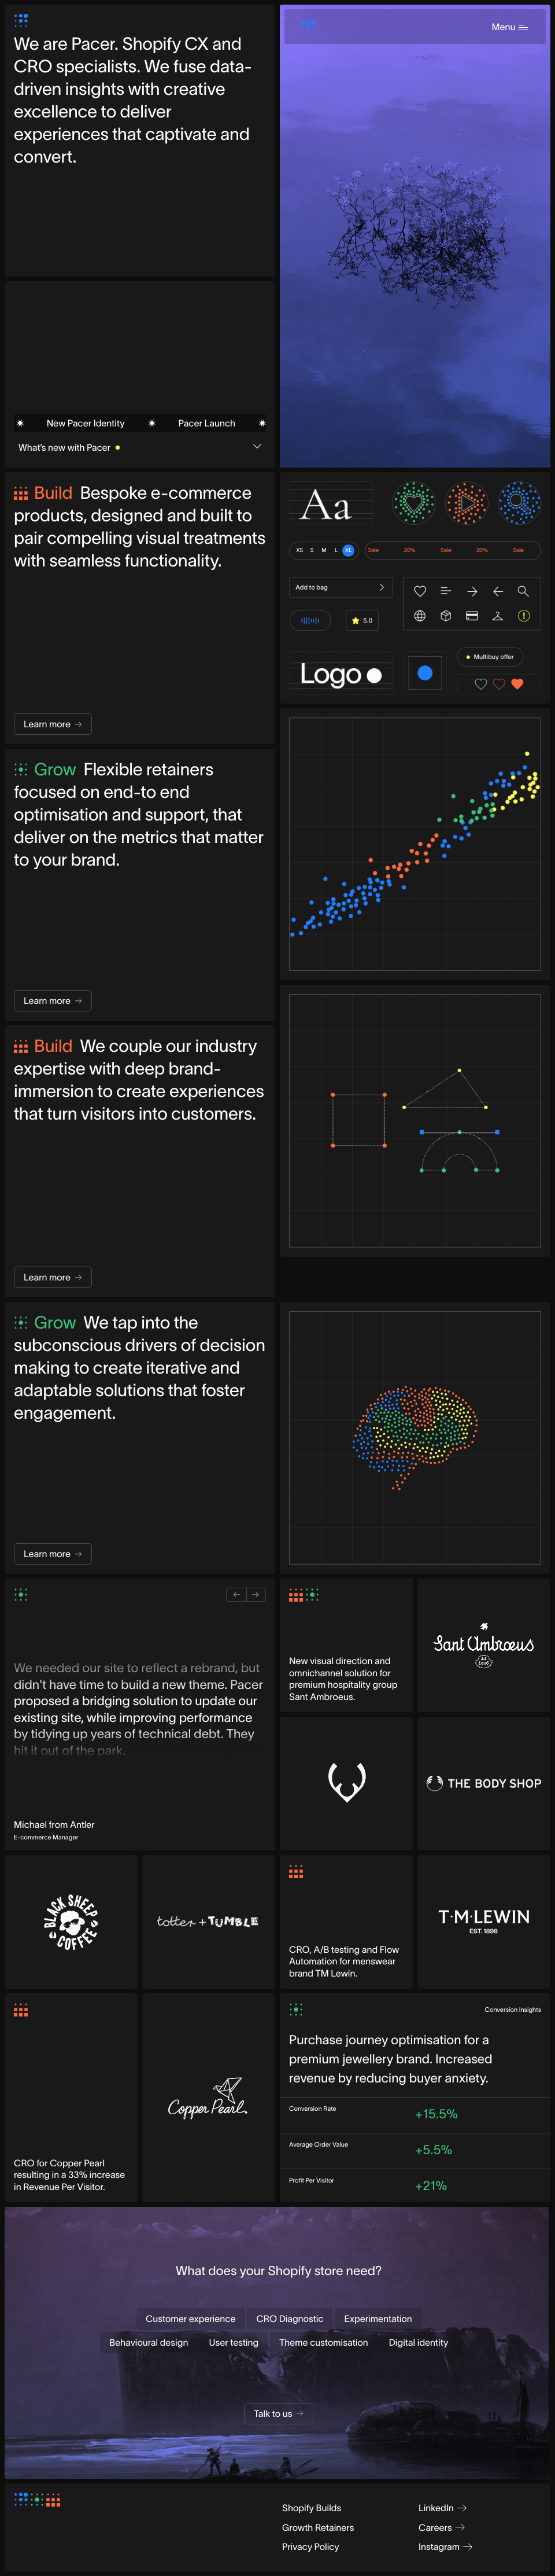Screen dimensions: 555x2576
Task: Expand the What's new with Pacer panel
Action: (257, 447)
